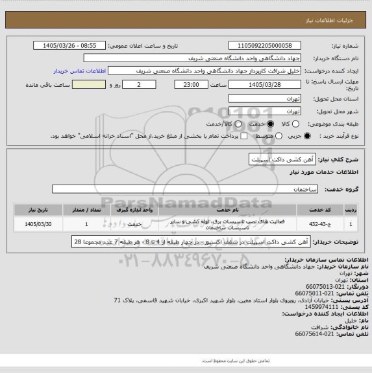Click the header title جزئیات اطلاعات نیاز

tap(329, 21)
